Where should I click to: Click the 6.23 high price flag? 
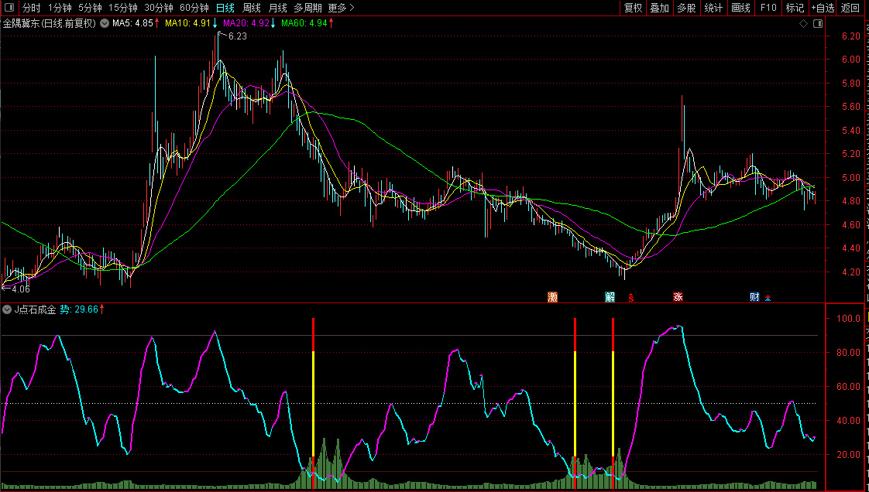236,36
